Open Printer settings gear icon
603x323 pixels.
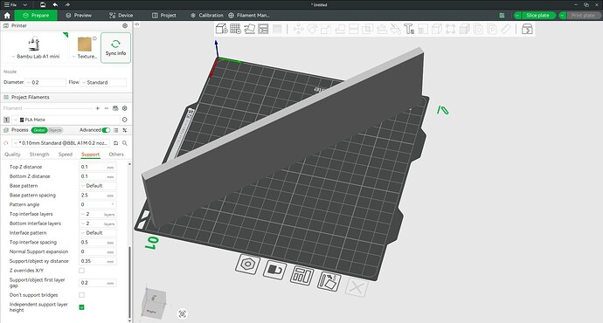[125, 25]
